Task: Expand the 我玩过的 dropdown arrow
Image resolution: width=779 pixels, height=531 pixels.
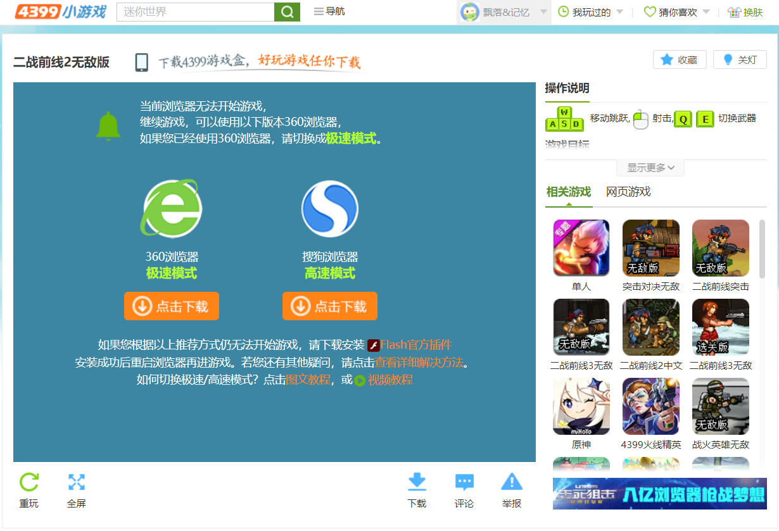Action: click(619, 12)
